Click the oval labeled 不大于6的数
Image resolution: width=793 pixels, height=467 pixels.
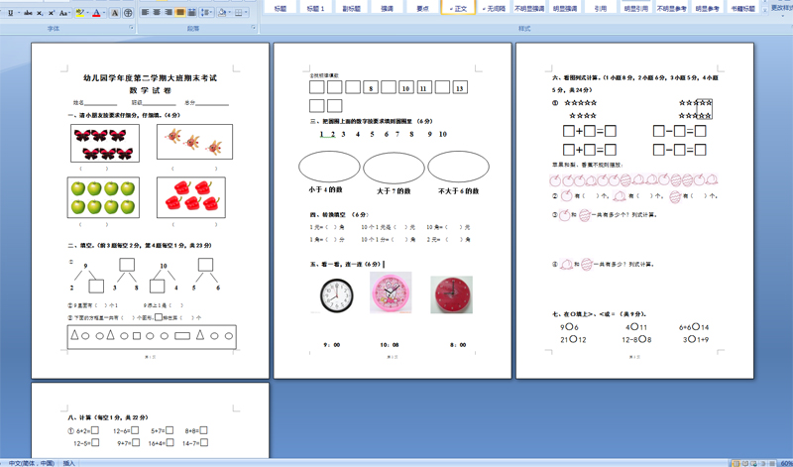click(458, 167)
